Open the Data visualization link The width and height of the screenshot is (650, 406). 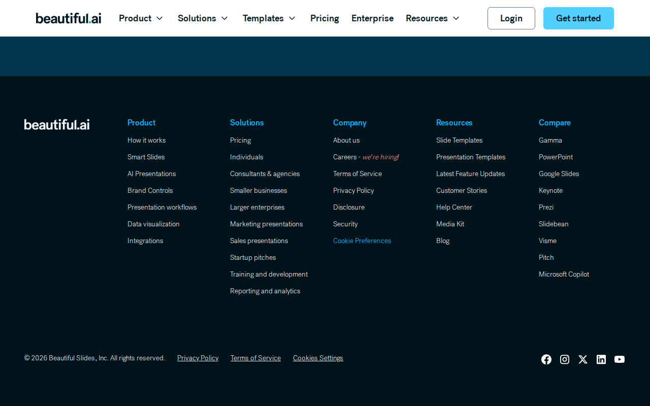(x=153, y=224)
